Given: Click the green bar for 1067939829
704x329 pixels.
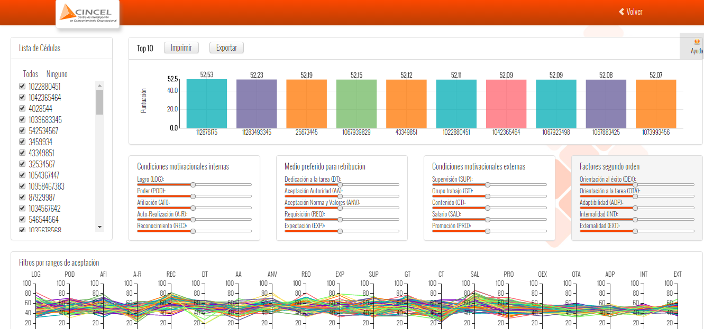Looking at the screenshot, I should pos(356,104).
